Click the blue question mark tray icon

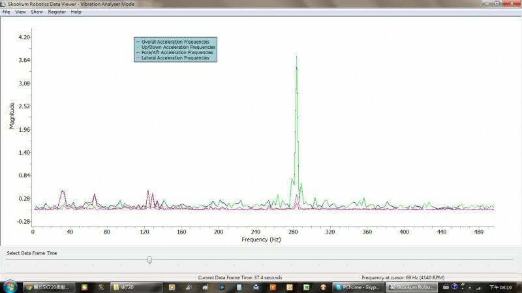(x=454, y=286)
